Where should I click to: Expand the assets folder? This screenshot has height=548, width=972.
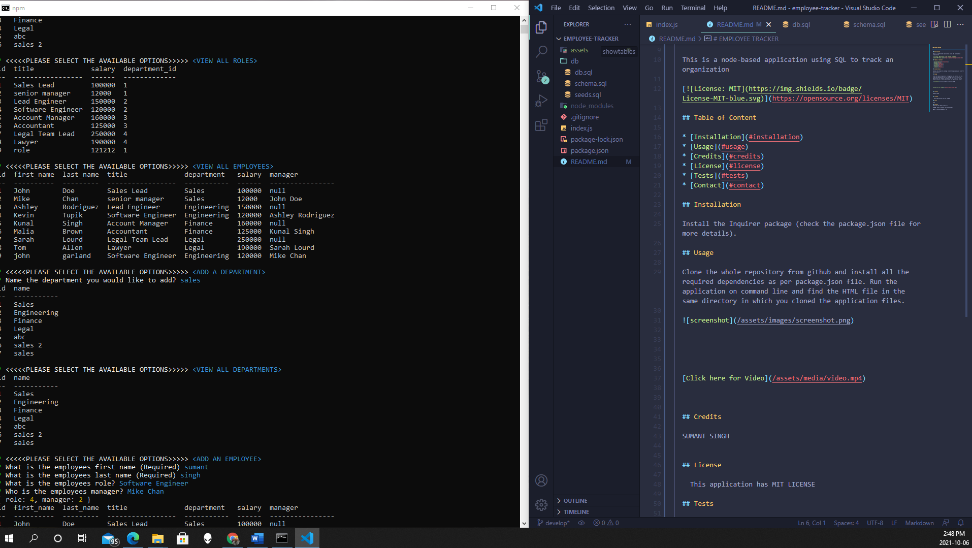point(579,50)
